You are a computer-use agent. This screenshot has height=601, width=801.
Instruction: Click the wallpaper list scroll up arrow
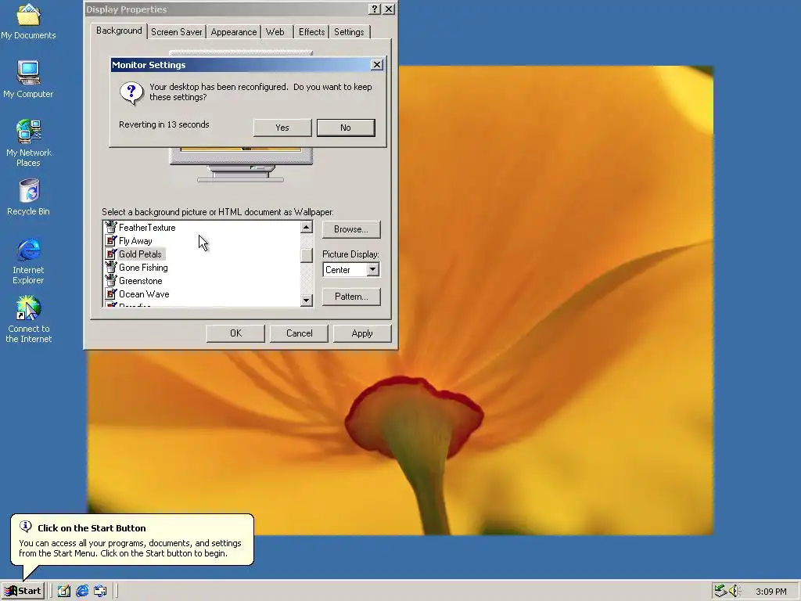[x=307, y=227]
